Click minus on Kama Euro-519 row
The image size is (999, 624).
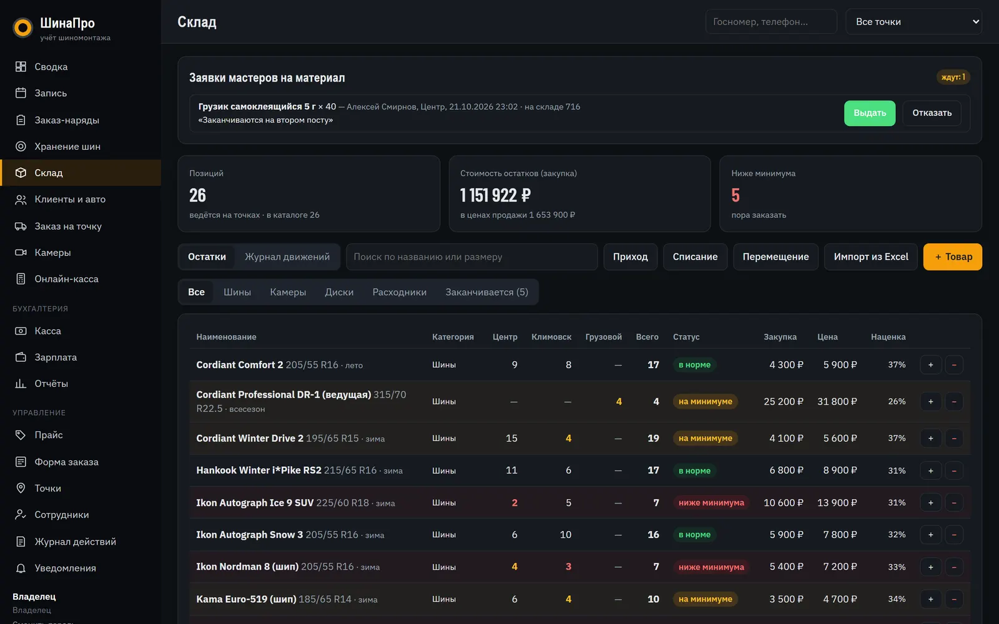tap(954, 599)
